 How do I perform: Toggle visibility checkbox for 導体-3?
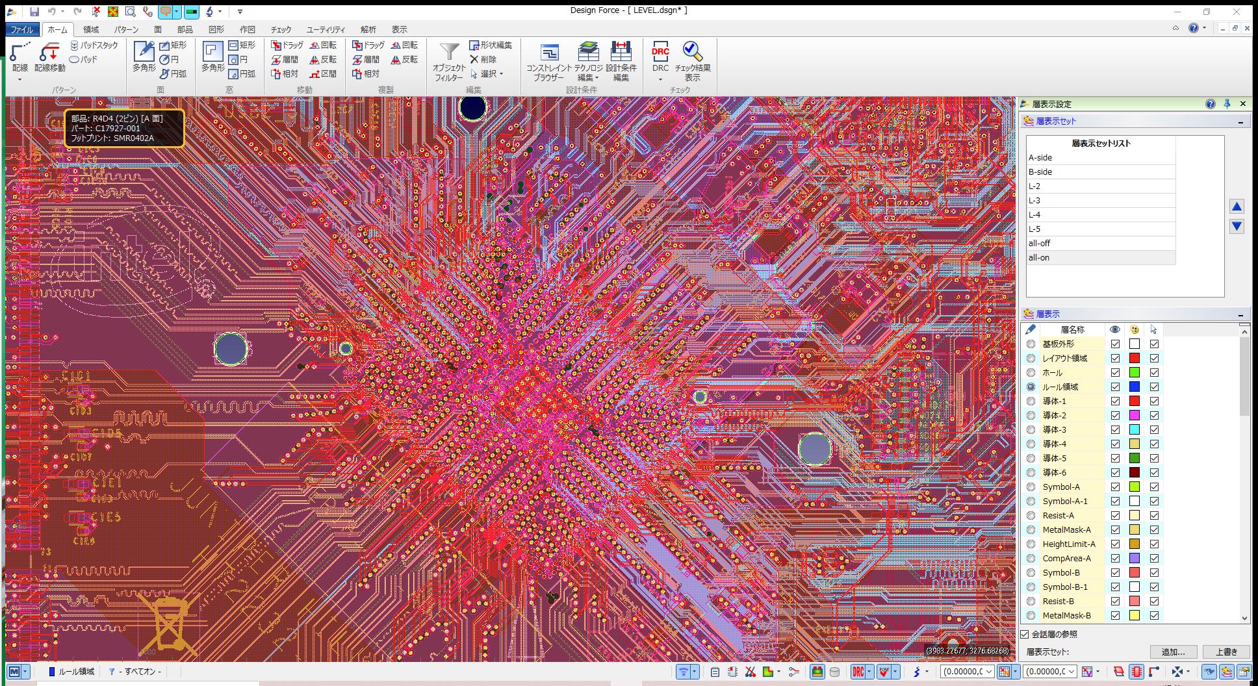coord(1115,429)
